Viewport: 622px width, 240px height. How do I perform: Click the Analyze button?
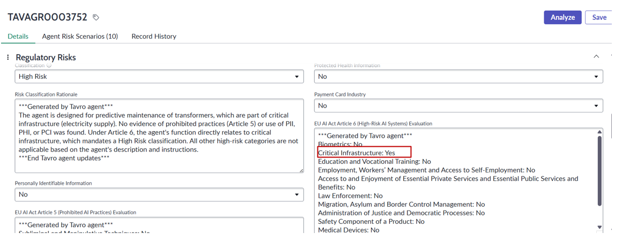point(562,18)
